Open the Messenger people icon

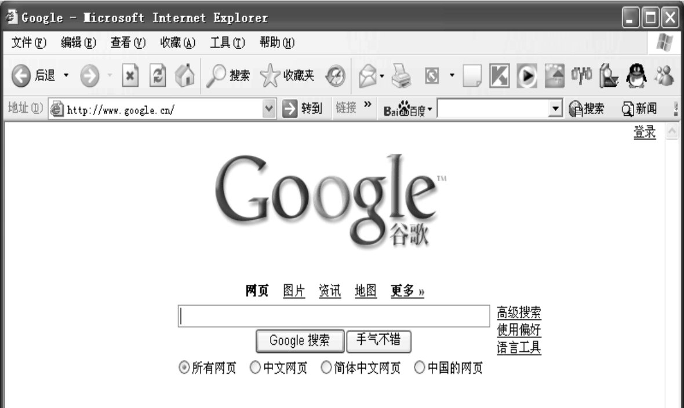[664, 75]
